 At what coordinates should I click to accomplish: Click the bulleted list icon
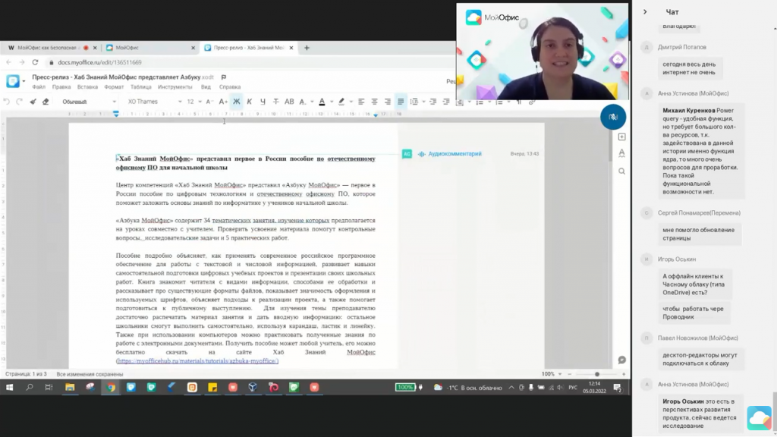click(x=480, y=102)
